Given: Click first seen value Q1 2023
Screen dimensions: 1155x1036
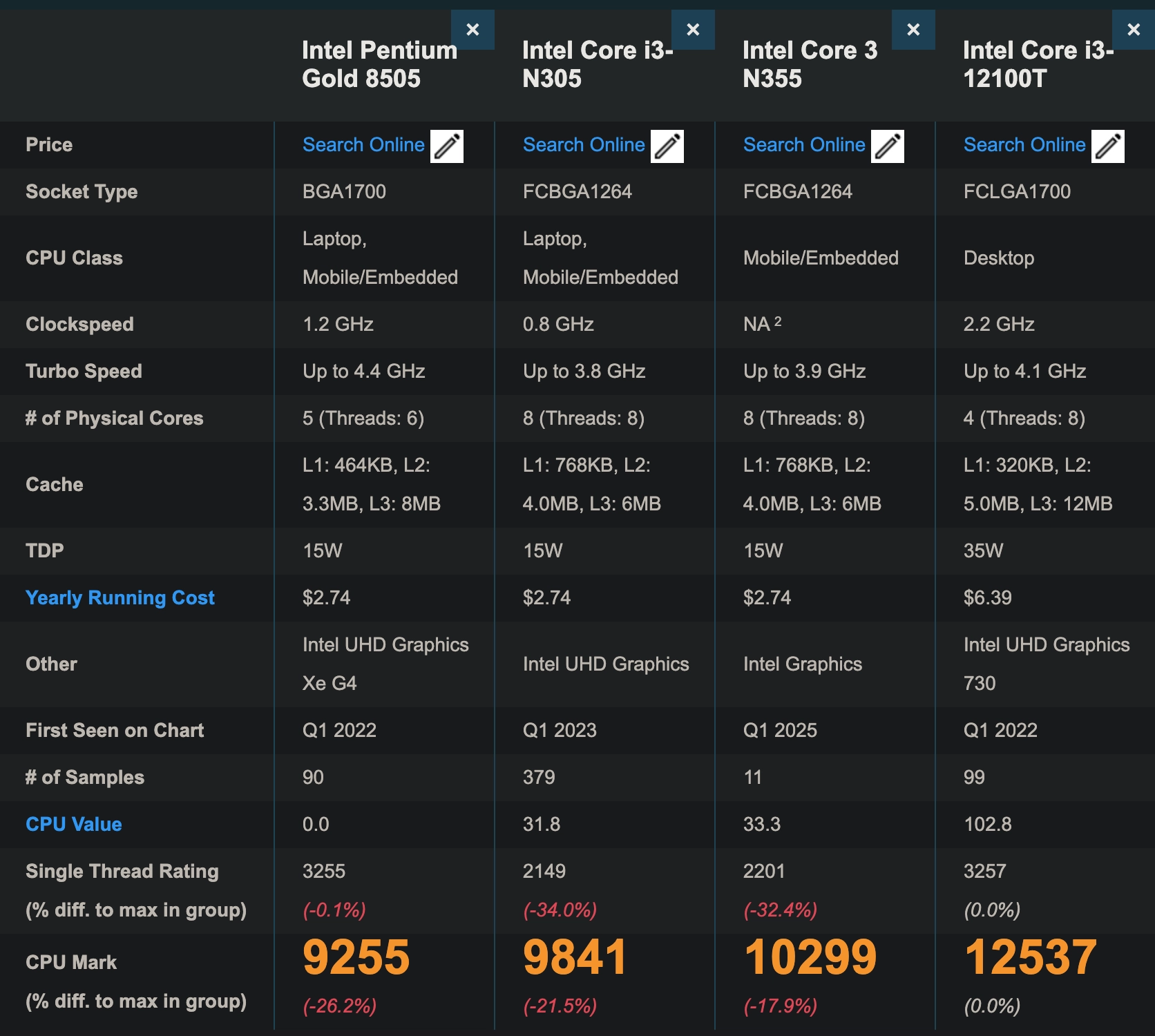Looking at the screenshot, I should (x=560, y=731).
